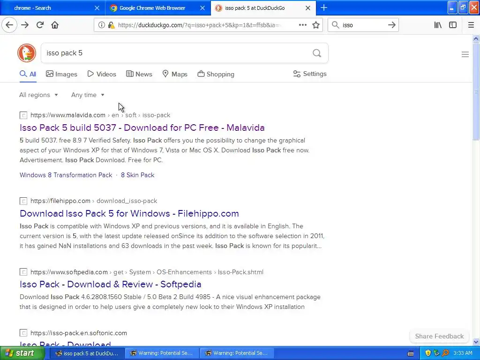The image size is (480, 360).
Task: Open Isso Pack Softpedia review link
Action: (x=111, y=284)
